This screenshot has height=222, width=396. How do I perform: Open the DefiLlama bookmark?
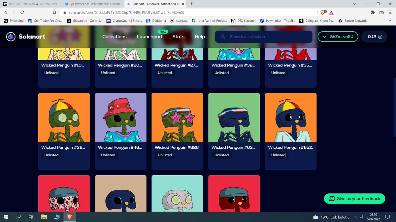[156, 20]
